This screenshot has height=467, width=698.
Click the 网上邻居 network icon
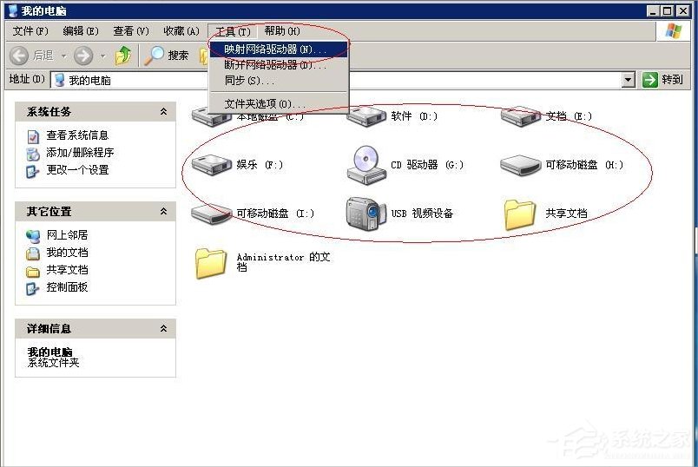(x=33, y=236)
